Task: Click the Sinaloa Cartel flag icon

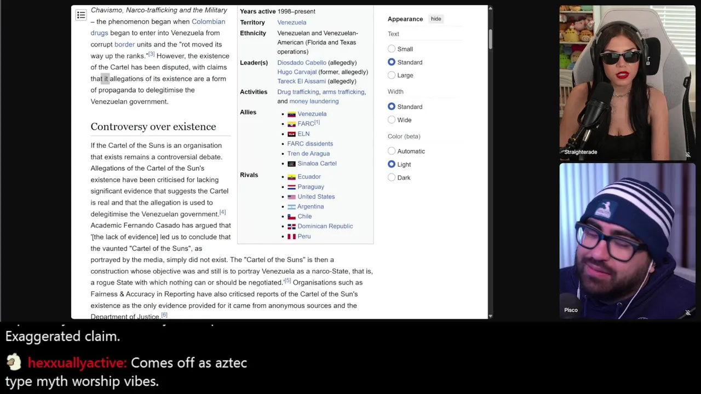Action: [291, 164]
